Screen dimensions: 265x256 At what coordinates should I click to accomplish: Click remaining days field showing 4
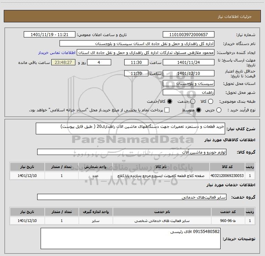coord(99,62)
